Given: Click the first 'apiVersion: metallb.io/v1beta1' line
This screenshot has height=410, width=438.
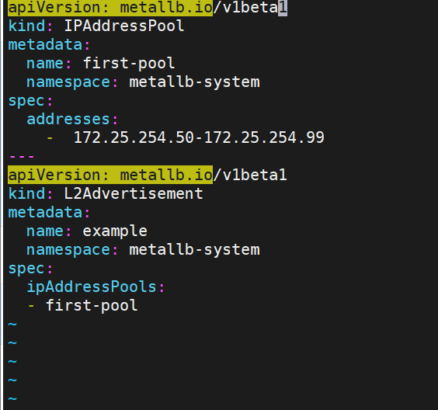Looking at the screenshot, I should [x=148, y=8].
